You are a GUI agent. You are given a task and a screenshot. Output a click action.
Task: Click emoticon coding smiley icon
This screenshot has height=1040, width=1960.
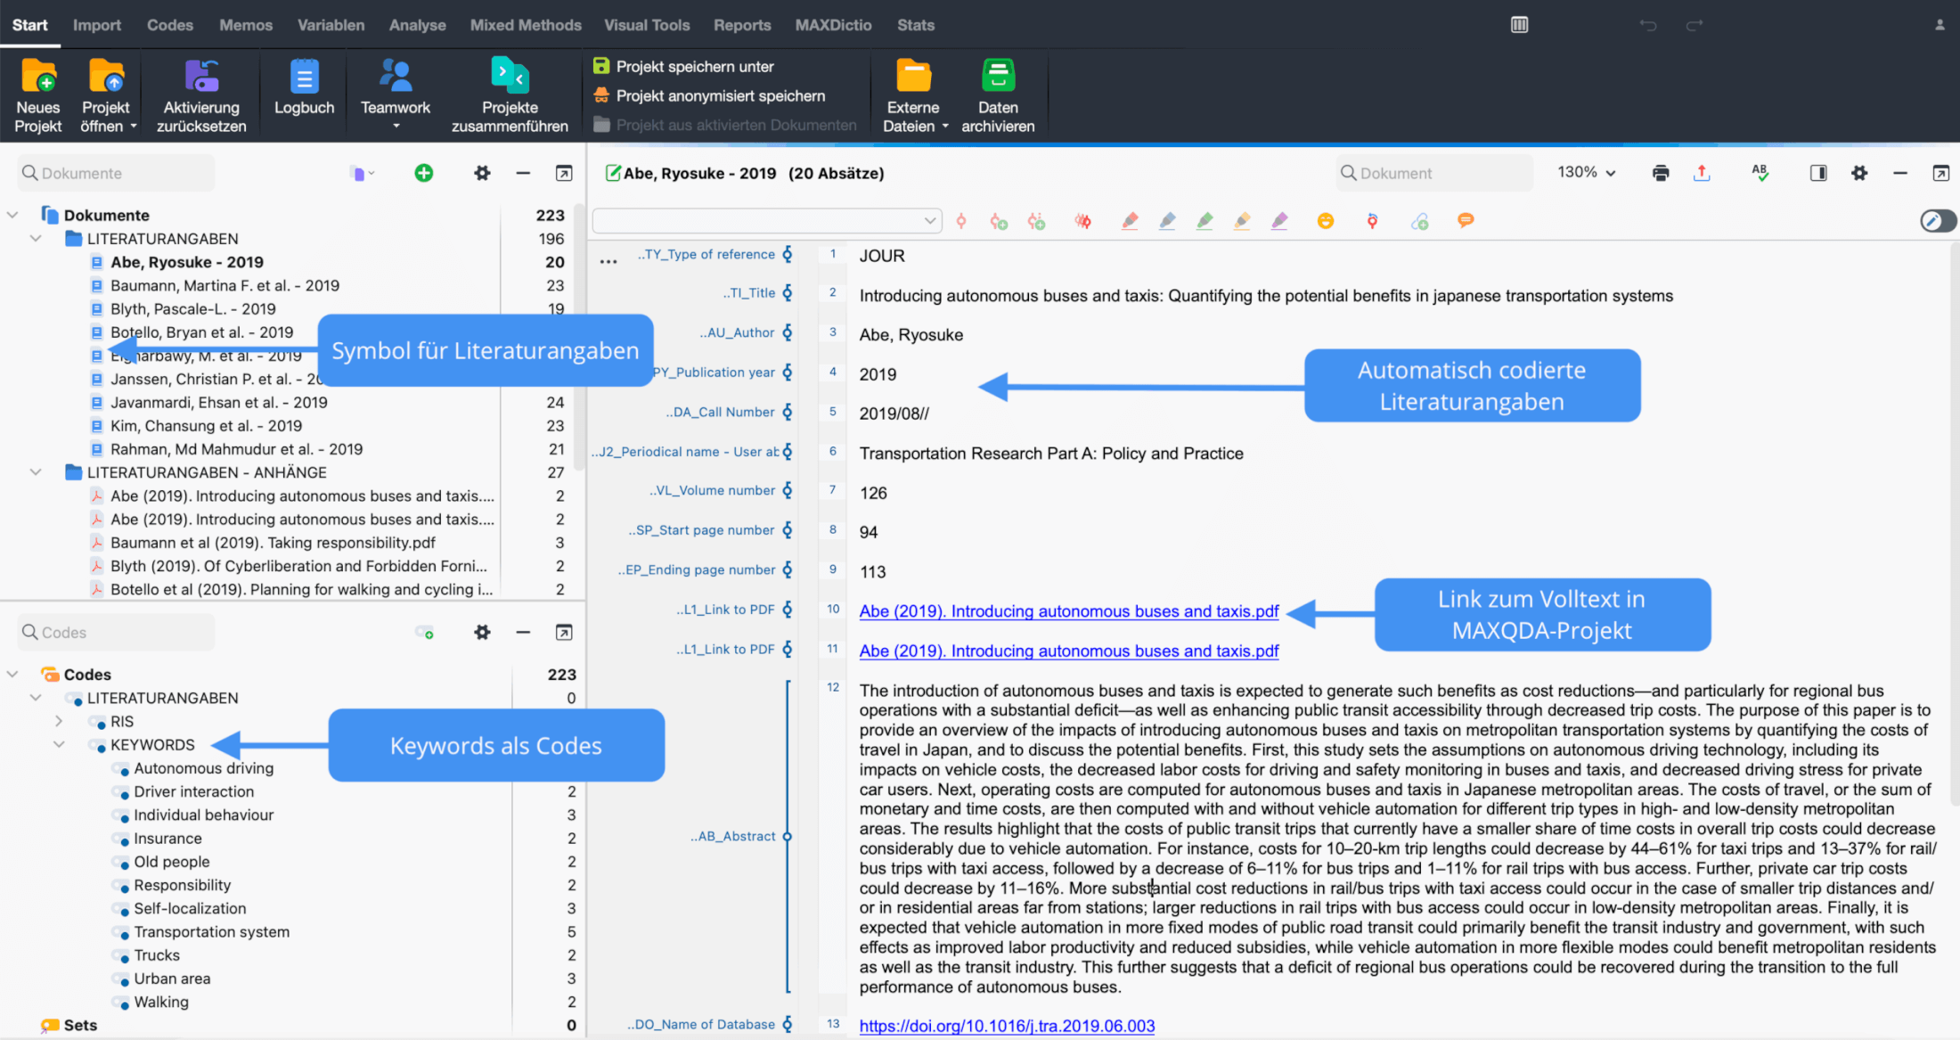coord(1326,221)
